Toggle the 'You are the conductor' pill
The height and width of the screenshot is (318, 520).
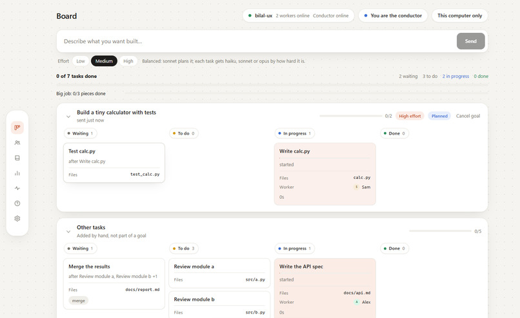click(x=393, y=15)
